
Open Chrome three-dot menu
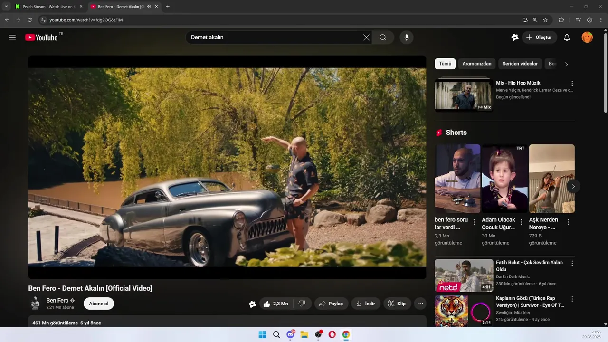pyautogui.click(x=600, y=20)
